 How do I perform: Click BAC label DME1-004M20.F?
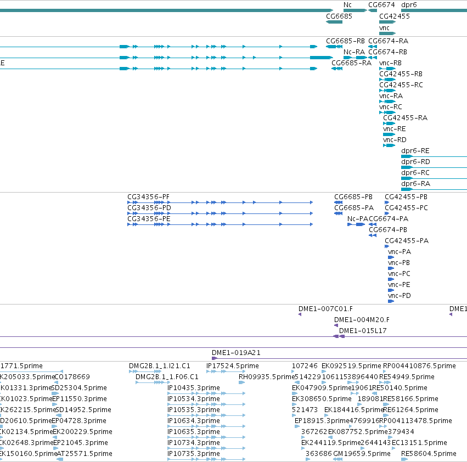(362, 320)
